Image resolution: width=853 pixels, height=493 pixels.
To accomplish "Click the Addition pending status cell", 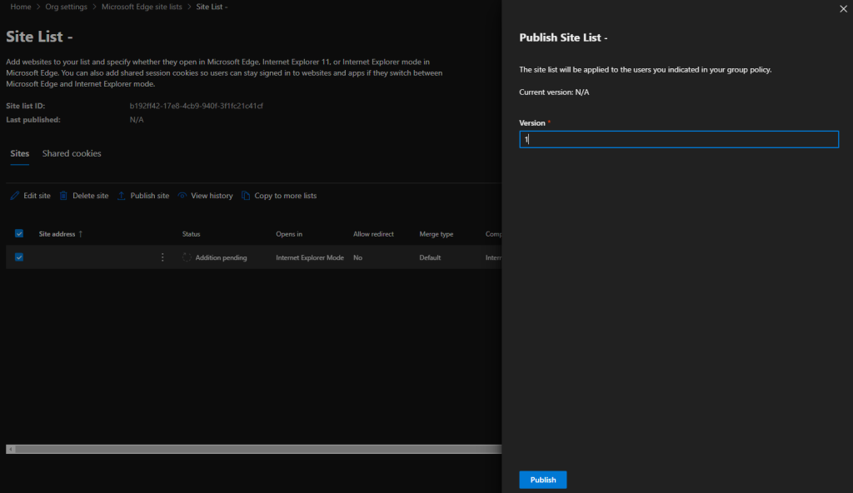I will [221, 257].
